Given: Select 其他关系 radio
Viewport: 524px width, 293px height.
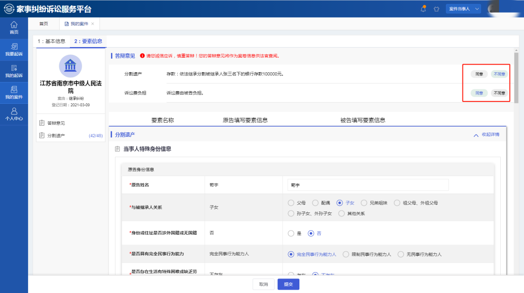Looking at the screenshot, I should [342, 213].
